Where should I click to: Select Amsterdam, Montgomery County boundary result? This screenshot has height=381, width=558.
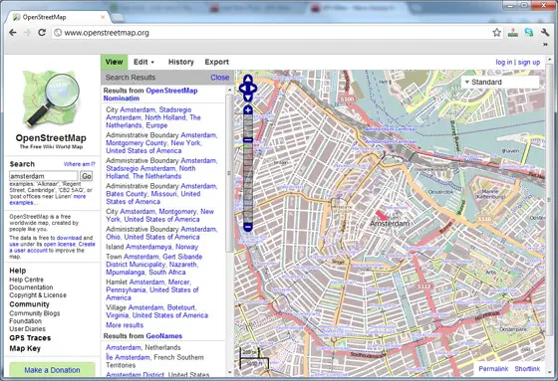tap(161, 143)
